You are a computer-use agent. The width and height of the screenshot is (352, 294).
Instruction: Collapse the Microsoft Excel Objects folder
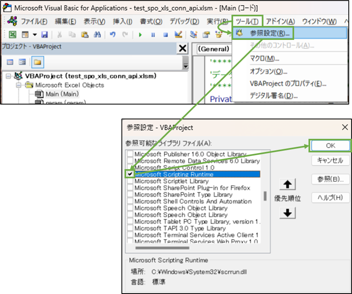19,85
